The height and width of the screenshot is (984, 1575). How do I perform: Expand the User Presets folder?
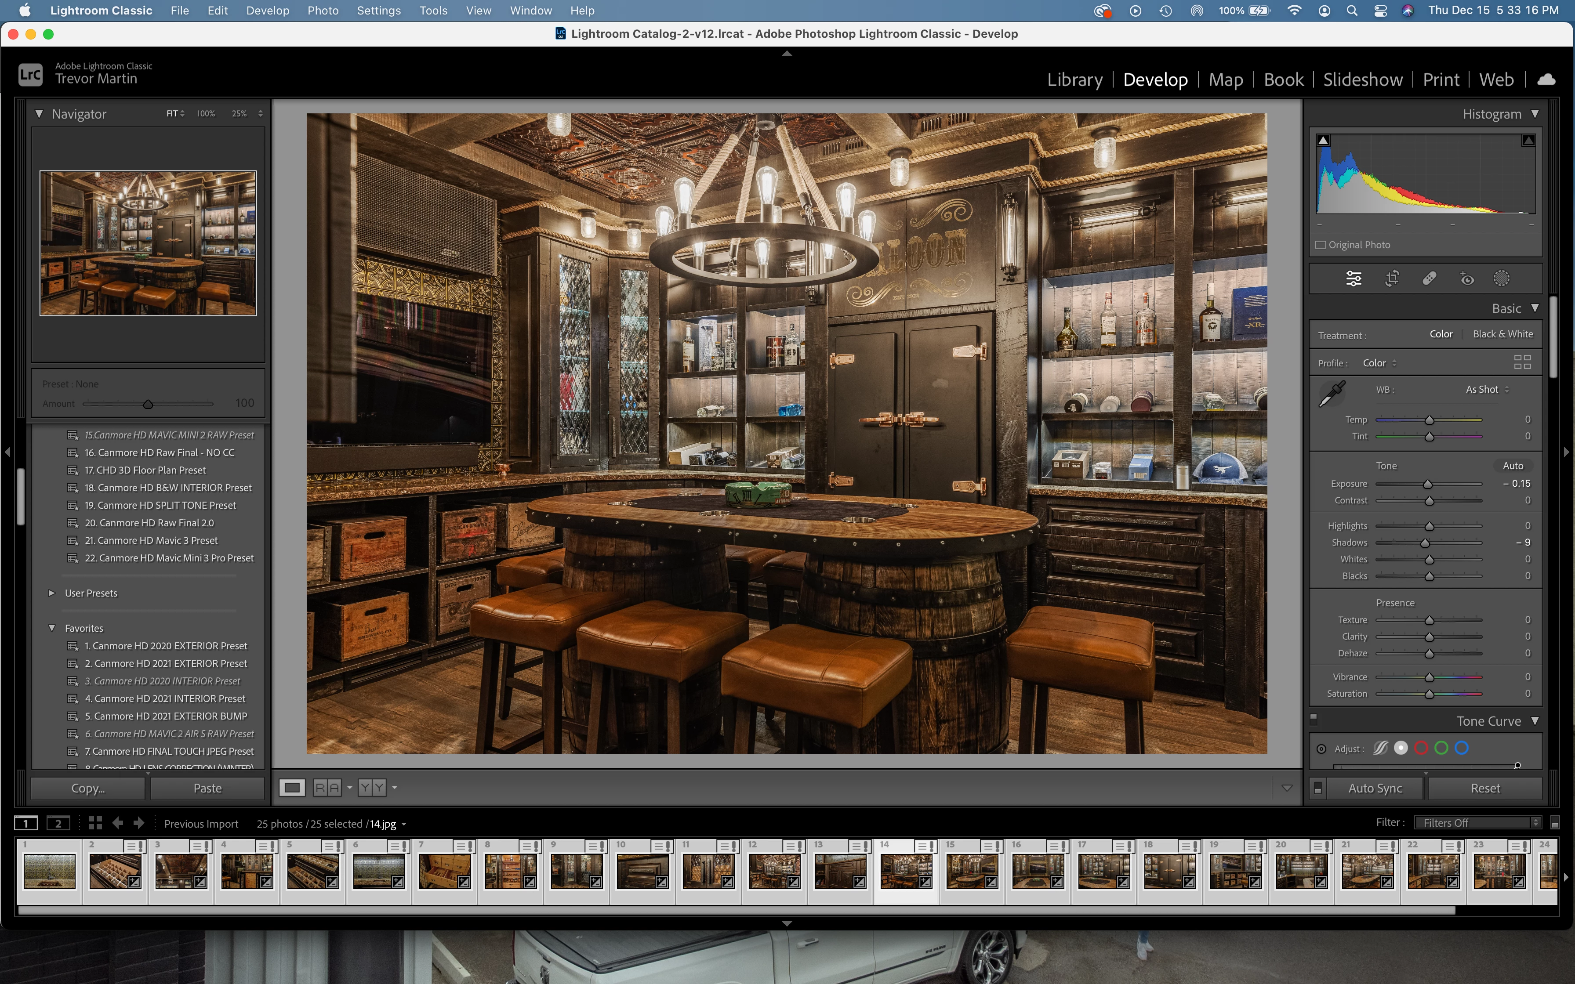[x=52, y=593]
